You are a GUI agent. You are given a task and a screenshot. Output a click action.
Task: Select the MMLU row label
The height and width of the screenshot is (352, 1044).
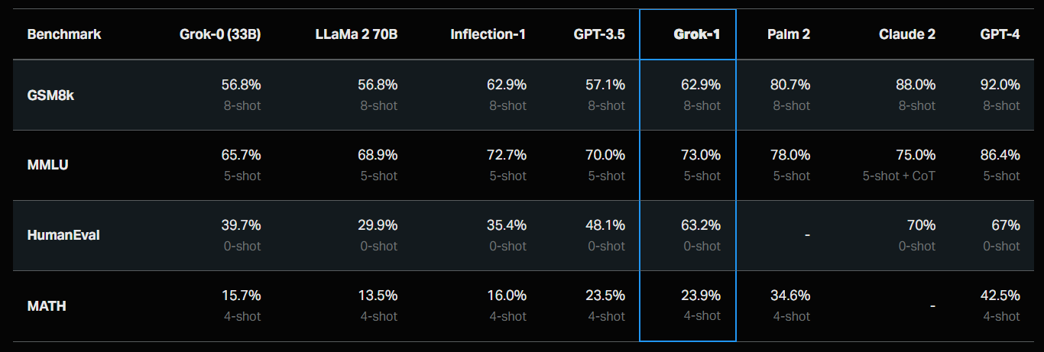click(x=47, y=165)
